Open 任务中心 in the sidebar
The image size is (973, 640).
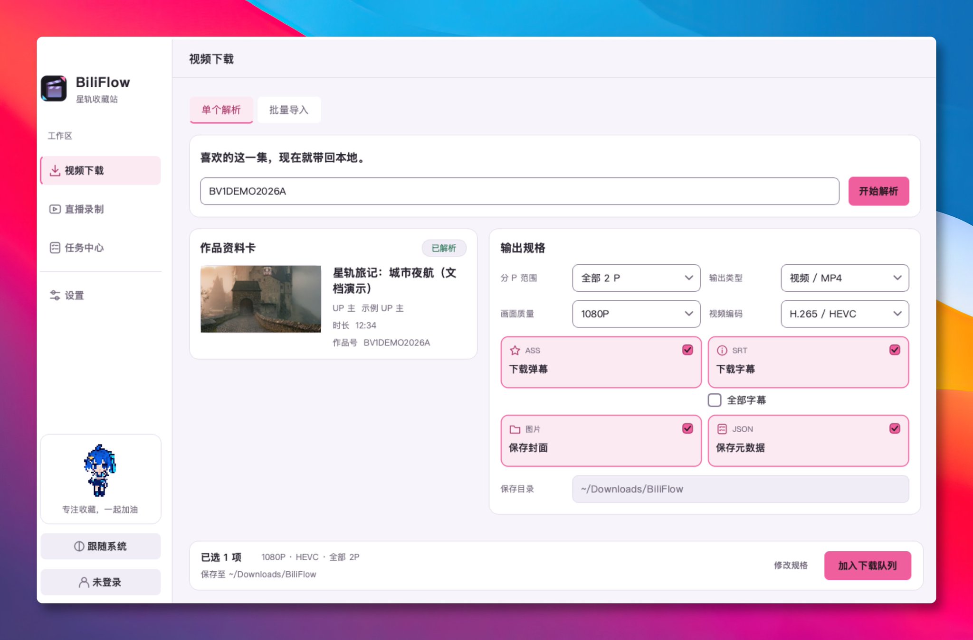click(101, 248)
